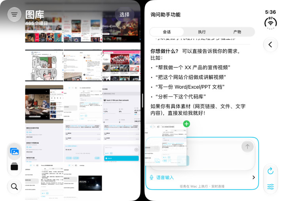
Task: Click the 语音输入 label
Action: tap(165, 178)
